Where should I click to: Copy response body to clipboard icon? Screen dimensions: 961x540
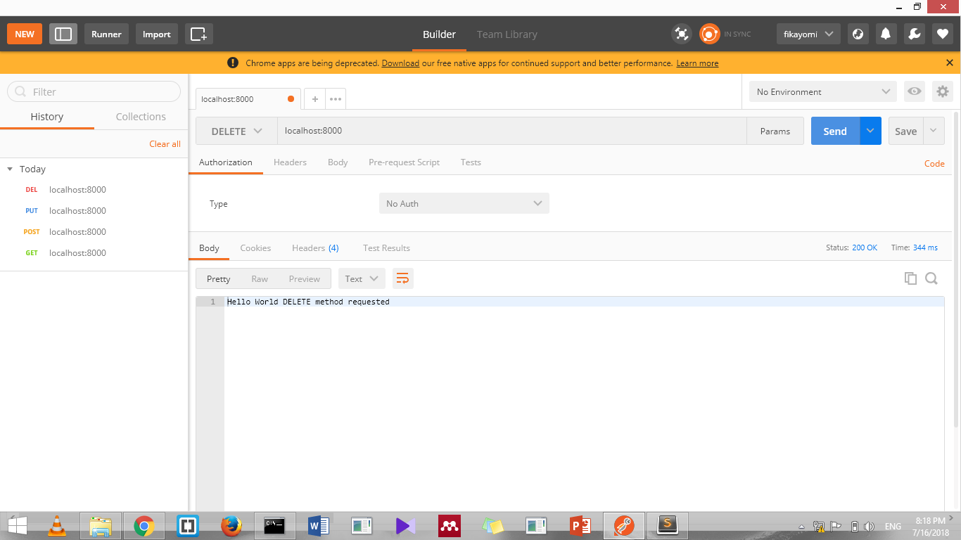pyautogui.click(x=910, y=278)
